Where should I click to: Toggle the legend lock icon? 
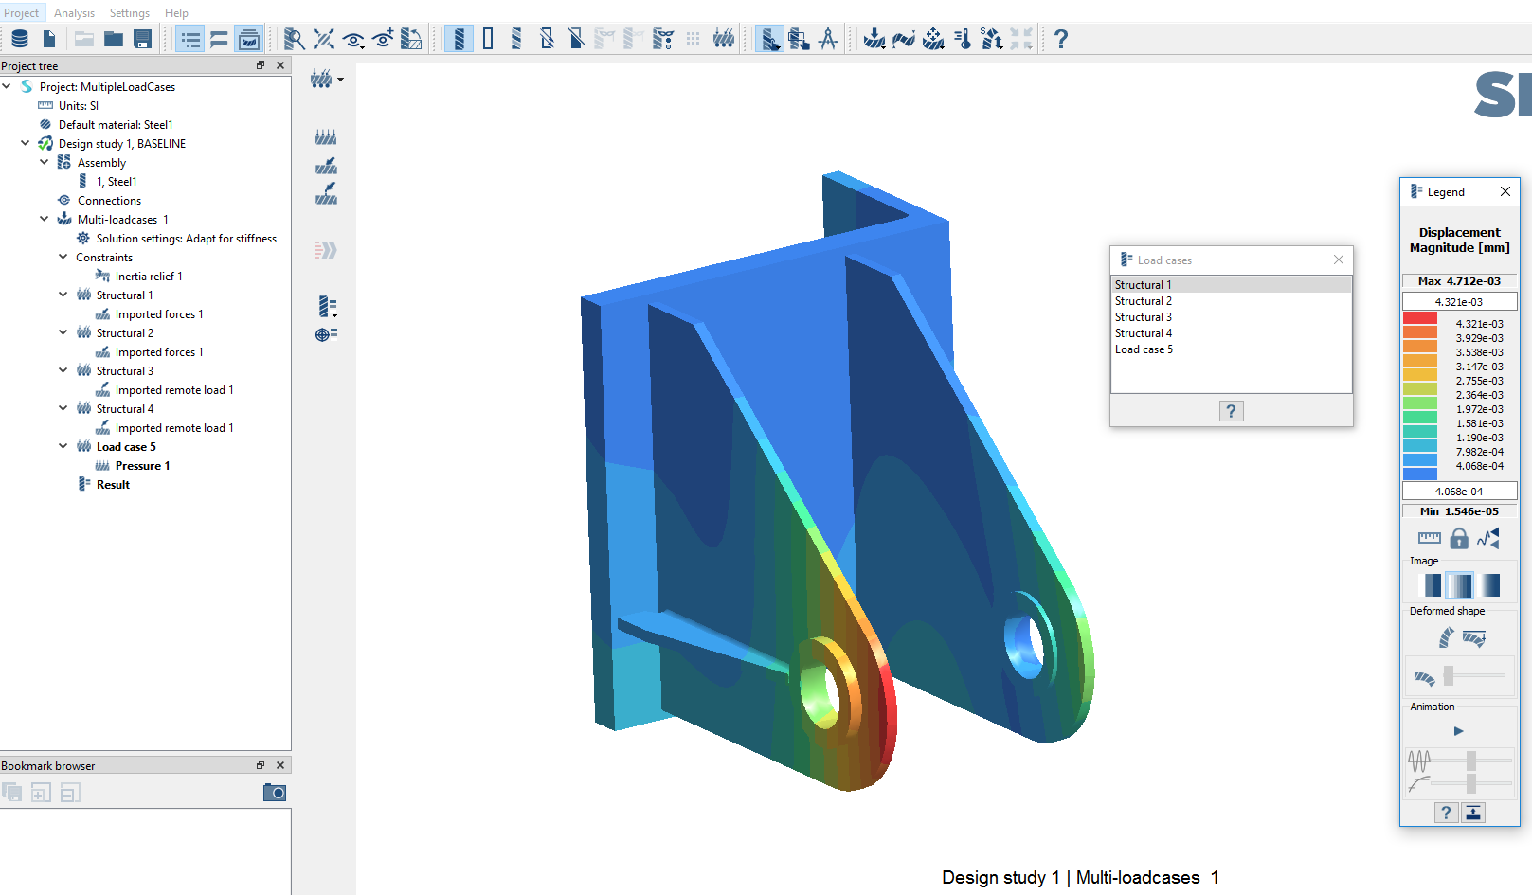pyautogui.click(x=1459, y=538)
